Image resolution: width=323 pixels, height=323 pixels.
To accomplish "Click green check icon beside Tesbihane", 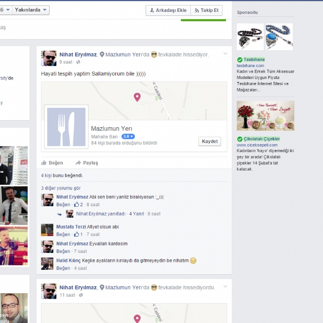I will pyautogui.click(x=240, y=60).
